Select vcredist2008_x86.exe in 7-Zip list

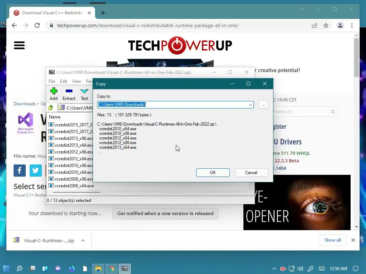[71, 179]
